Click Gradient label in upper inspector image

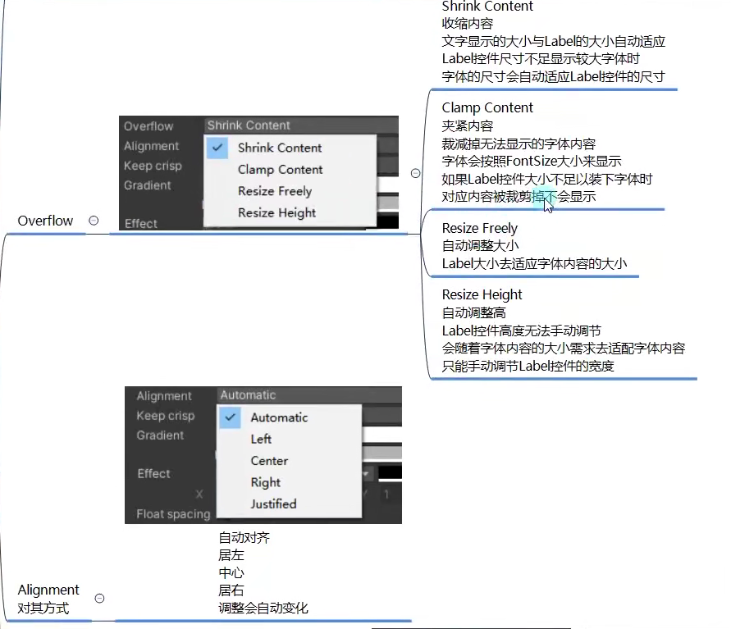[148, 185]
